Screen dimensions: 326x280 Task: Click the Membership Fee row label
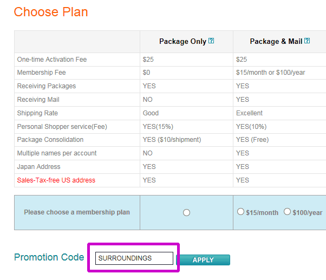coord(41,73)
